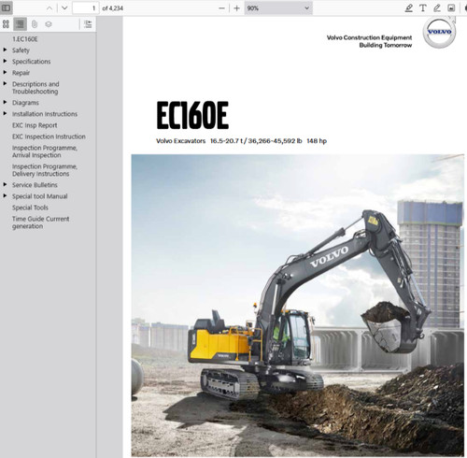Click the page number input field
The image size is (467, 458).
point(86,8)
